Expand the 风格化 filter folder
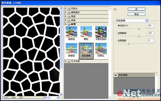This screenshot has height=101, width=161. click(x=66, y=9)
